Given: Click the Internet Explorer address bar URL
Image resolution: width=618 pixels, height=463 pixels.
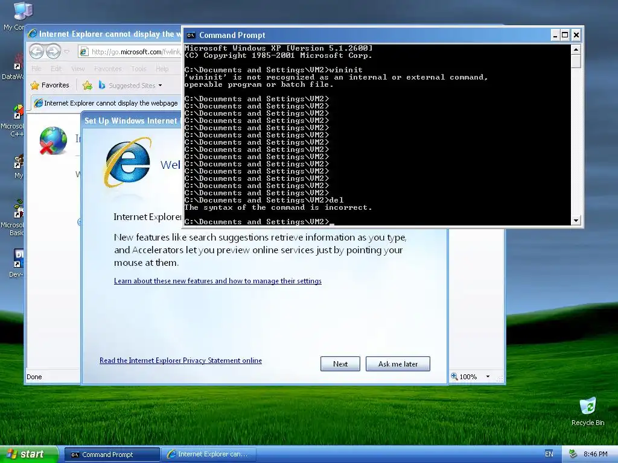Looking at the screenshot, I should point(136,52).
